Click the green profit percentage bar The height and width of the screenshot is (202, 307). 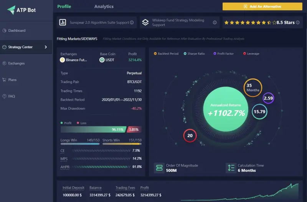(x=93, y=129)
